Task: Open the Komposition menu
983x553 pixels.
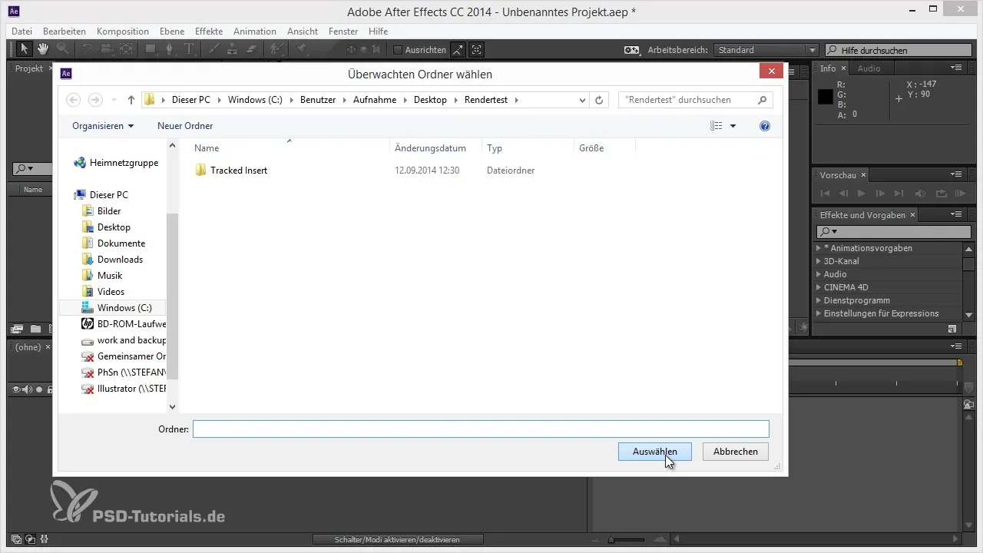Action: click(123, 31)
